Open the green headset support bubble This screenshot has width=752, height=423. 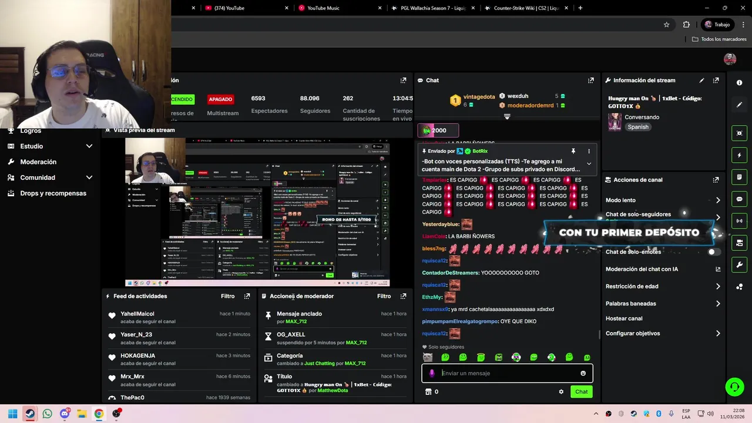[x=734, y=387]
